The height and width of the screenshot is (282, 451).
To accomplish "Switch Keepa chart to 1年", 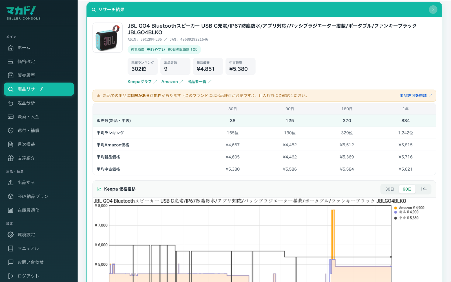I will click(424, 189).
